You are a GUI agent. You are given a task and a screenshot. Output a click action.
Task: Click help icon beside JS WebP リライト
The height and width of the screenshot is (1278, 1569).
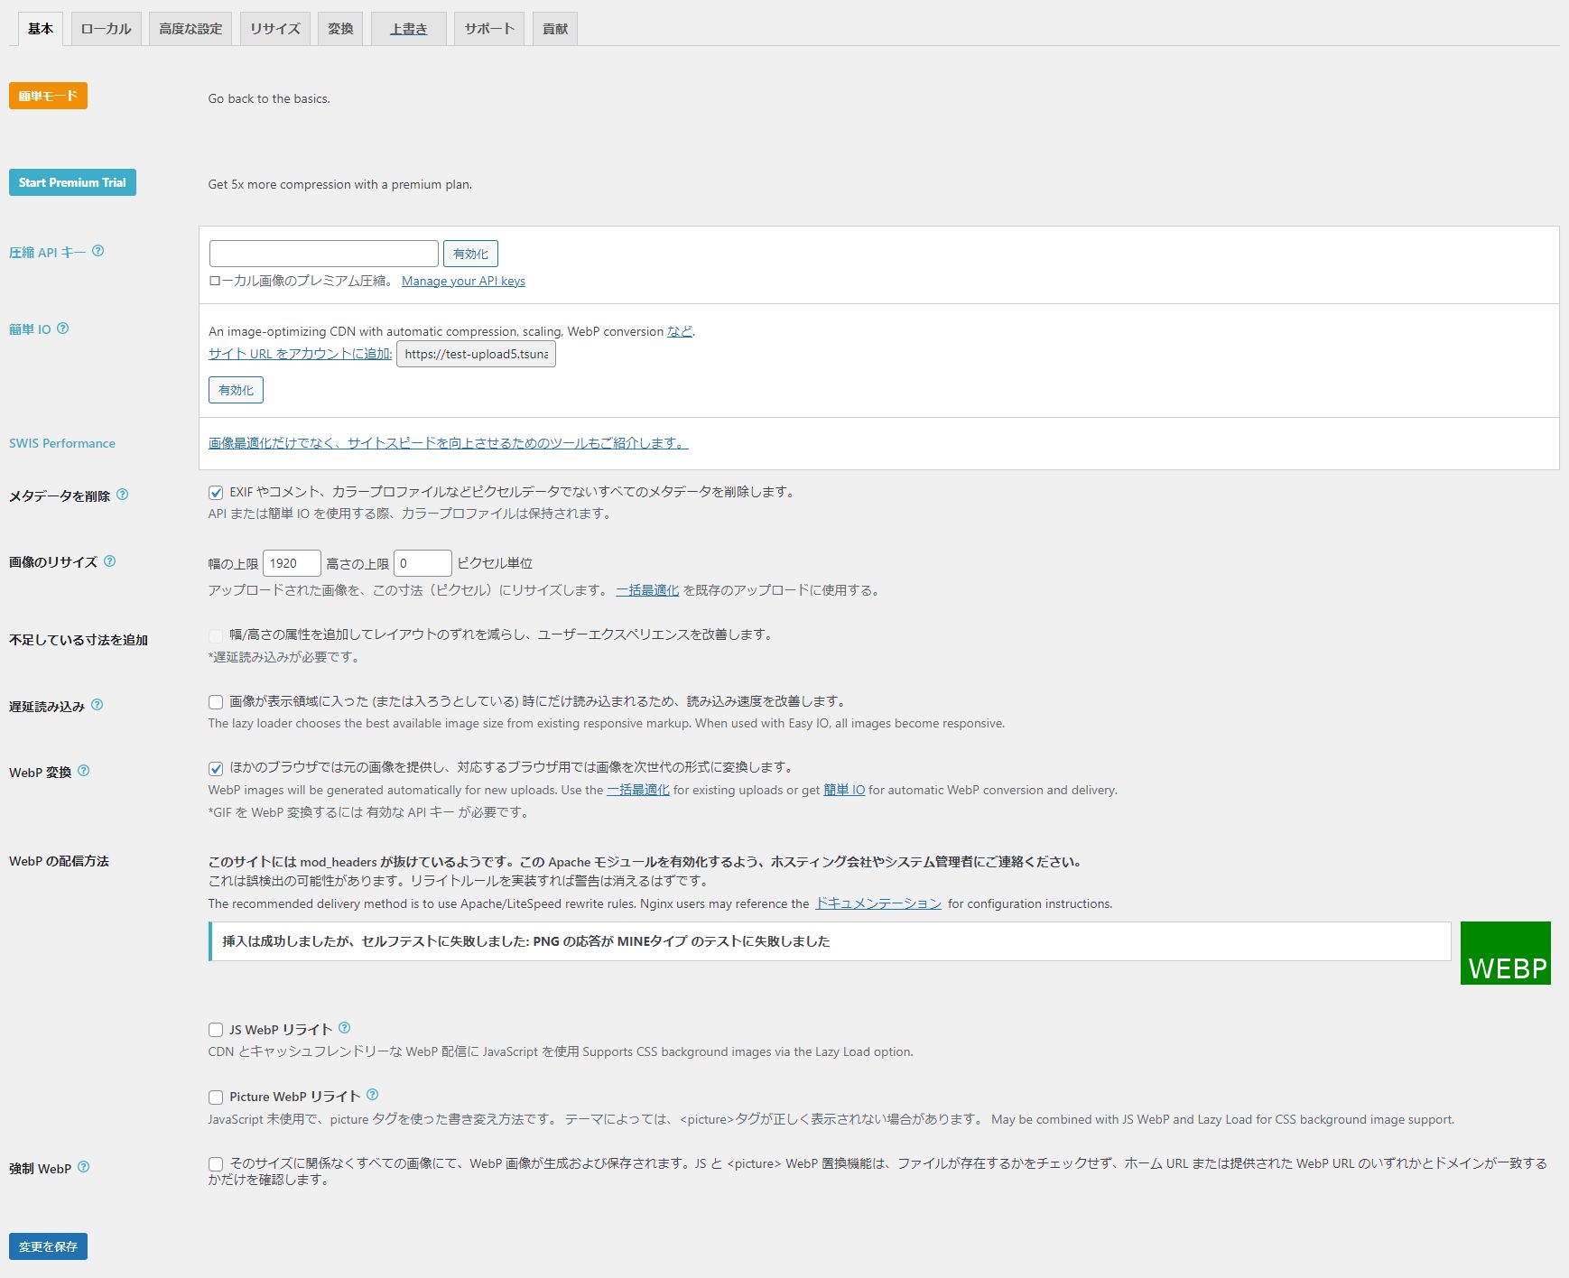click(345, 1028)
